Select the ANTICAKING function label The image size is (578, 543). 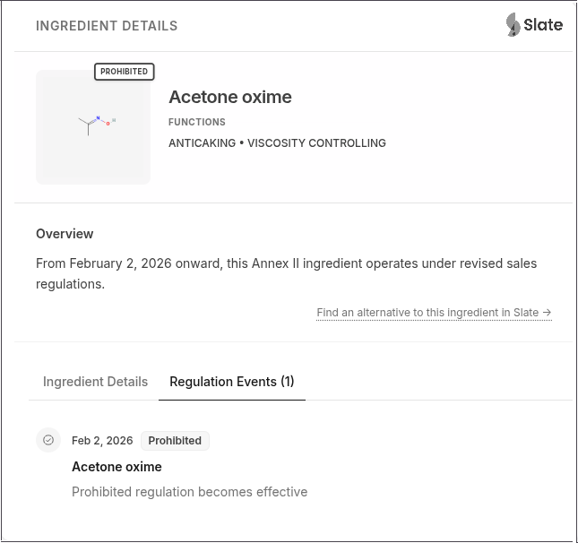(202, 143)
